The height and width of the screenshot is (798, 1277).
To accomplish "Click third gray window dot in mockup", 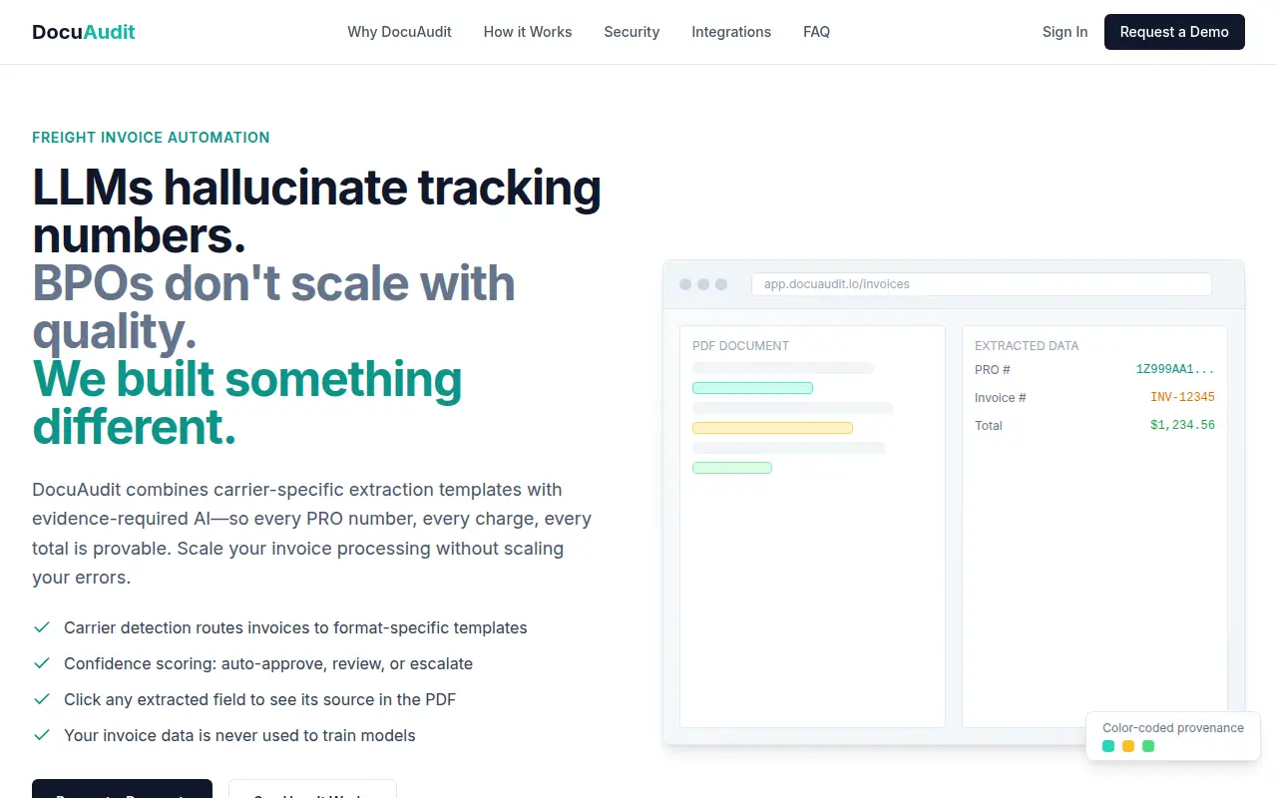I will click(721, 284).
